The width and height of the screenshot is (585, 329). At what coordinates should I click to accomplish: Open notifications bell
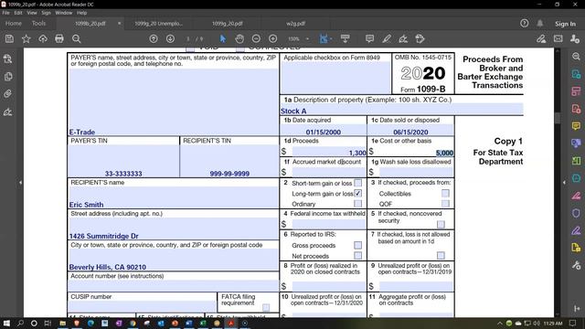coord(540,24)
